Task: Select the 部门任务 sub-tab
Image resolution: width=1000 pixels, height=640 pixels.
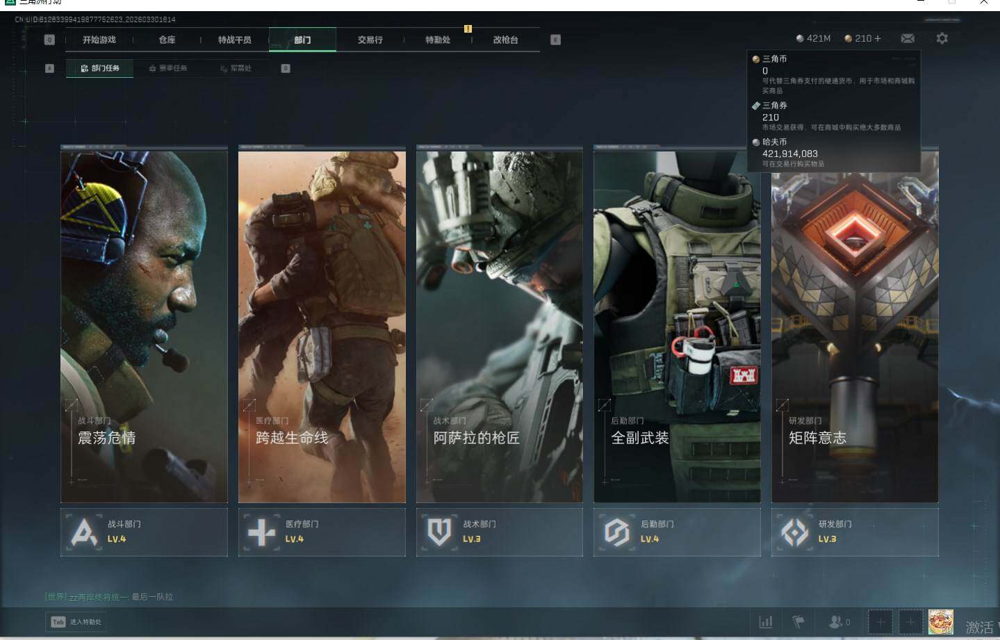Action: (99, 68)
